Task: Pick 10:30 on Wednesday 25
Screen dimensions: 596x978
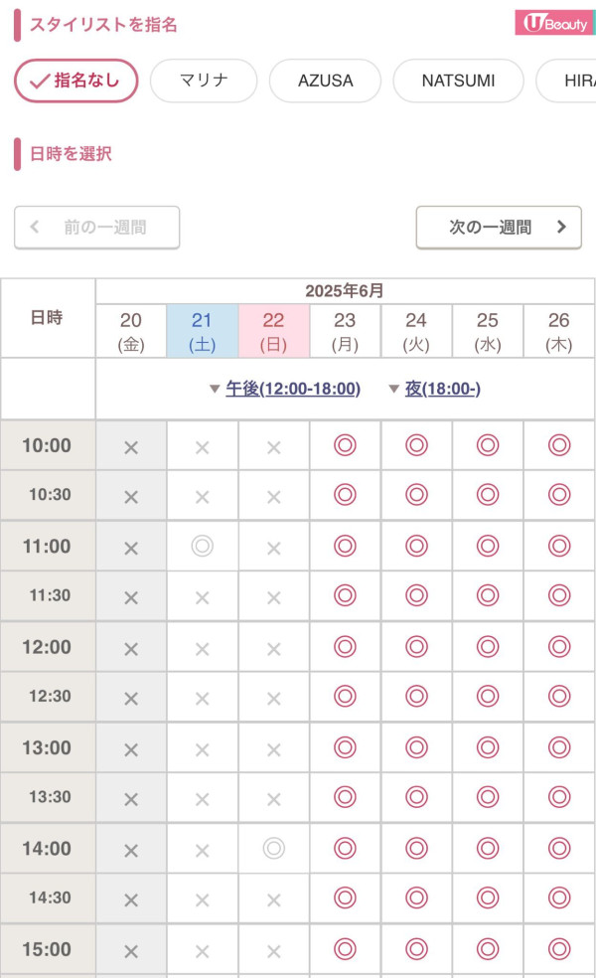Action: click(x=488, y=495)
